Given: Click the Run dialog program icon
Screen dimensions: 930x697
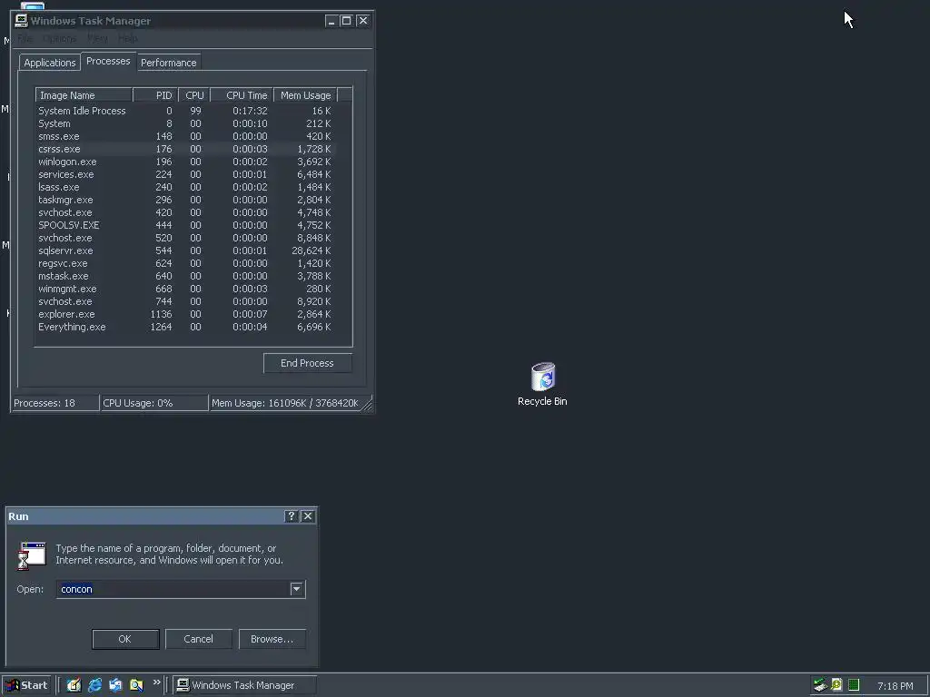Looking at the screenshot, I should [x=32, y=555].
